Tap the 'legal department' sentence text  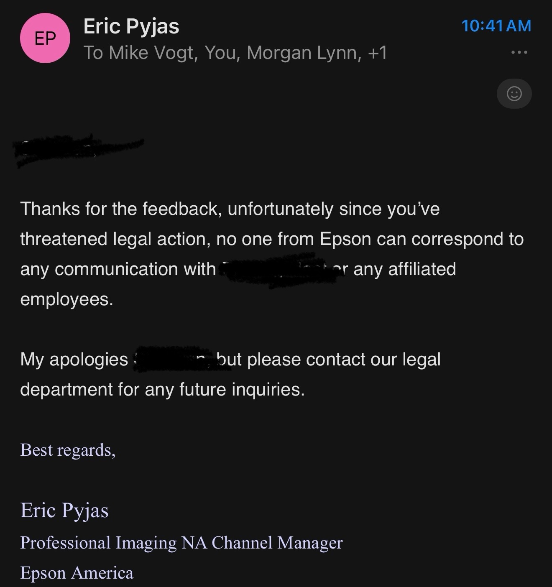coord(230,374)
